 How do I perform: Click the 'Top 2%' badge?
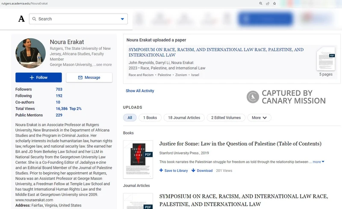(x=76, y=109)
